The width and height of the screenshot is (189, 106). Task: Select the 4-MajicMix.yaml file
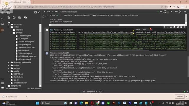[25, 44]
